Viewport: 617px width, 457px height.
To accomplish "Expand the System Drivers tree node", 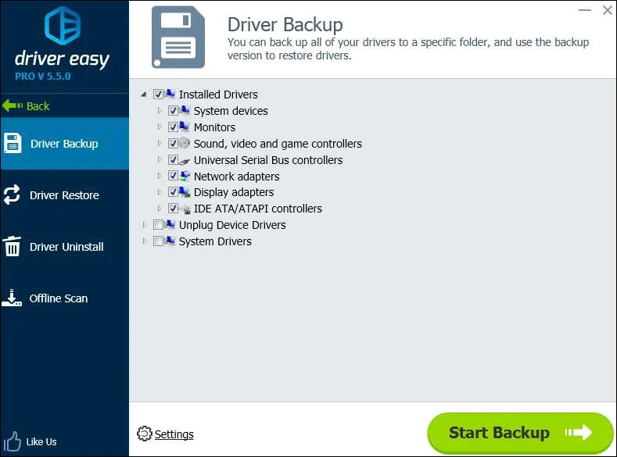I will 144,241.
